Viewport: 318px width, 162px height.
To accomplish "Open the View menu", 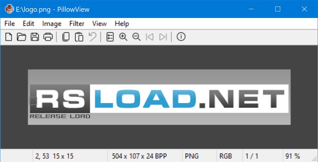I will click(99, 24).
